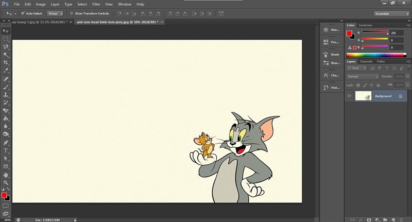The height and width of the screenshot is (222, 412).
Task: Select the Blur tool
Action: tap(6, 126)
